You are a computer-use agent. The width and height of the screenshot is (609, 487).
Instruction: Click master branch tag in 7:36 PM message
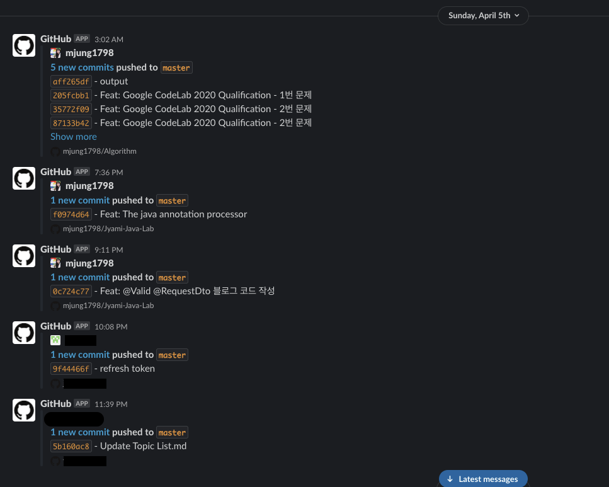click(x=172, y=200)
